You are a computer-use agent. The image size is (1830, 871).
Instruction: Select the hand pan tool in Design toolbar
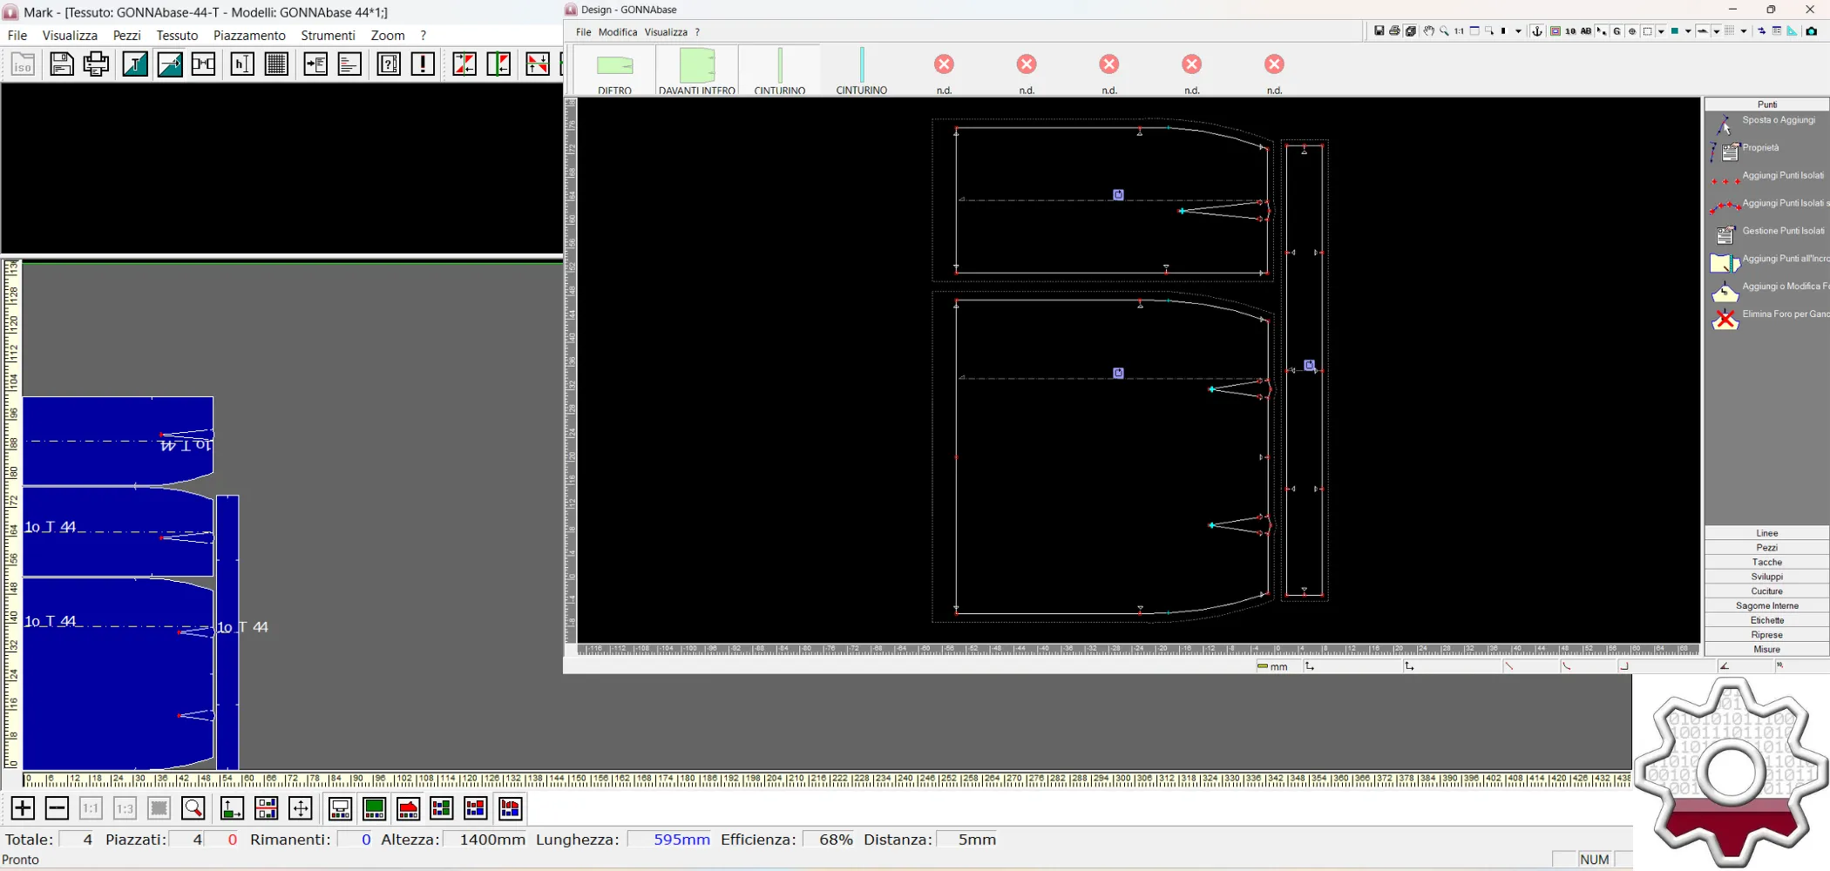(x=1428, y=31)
